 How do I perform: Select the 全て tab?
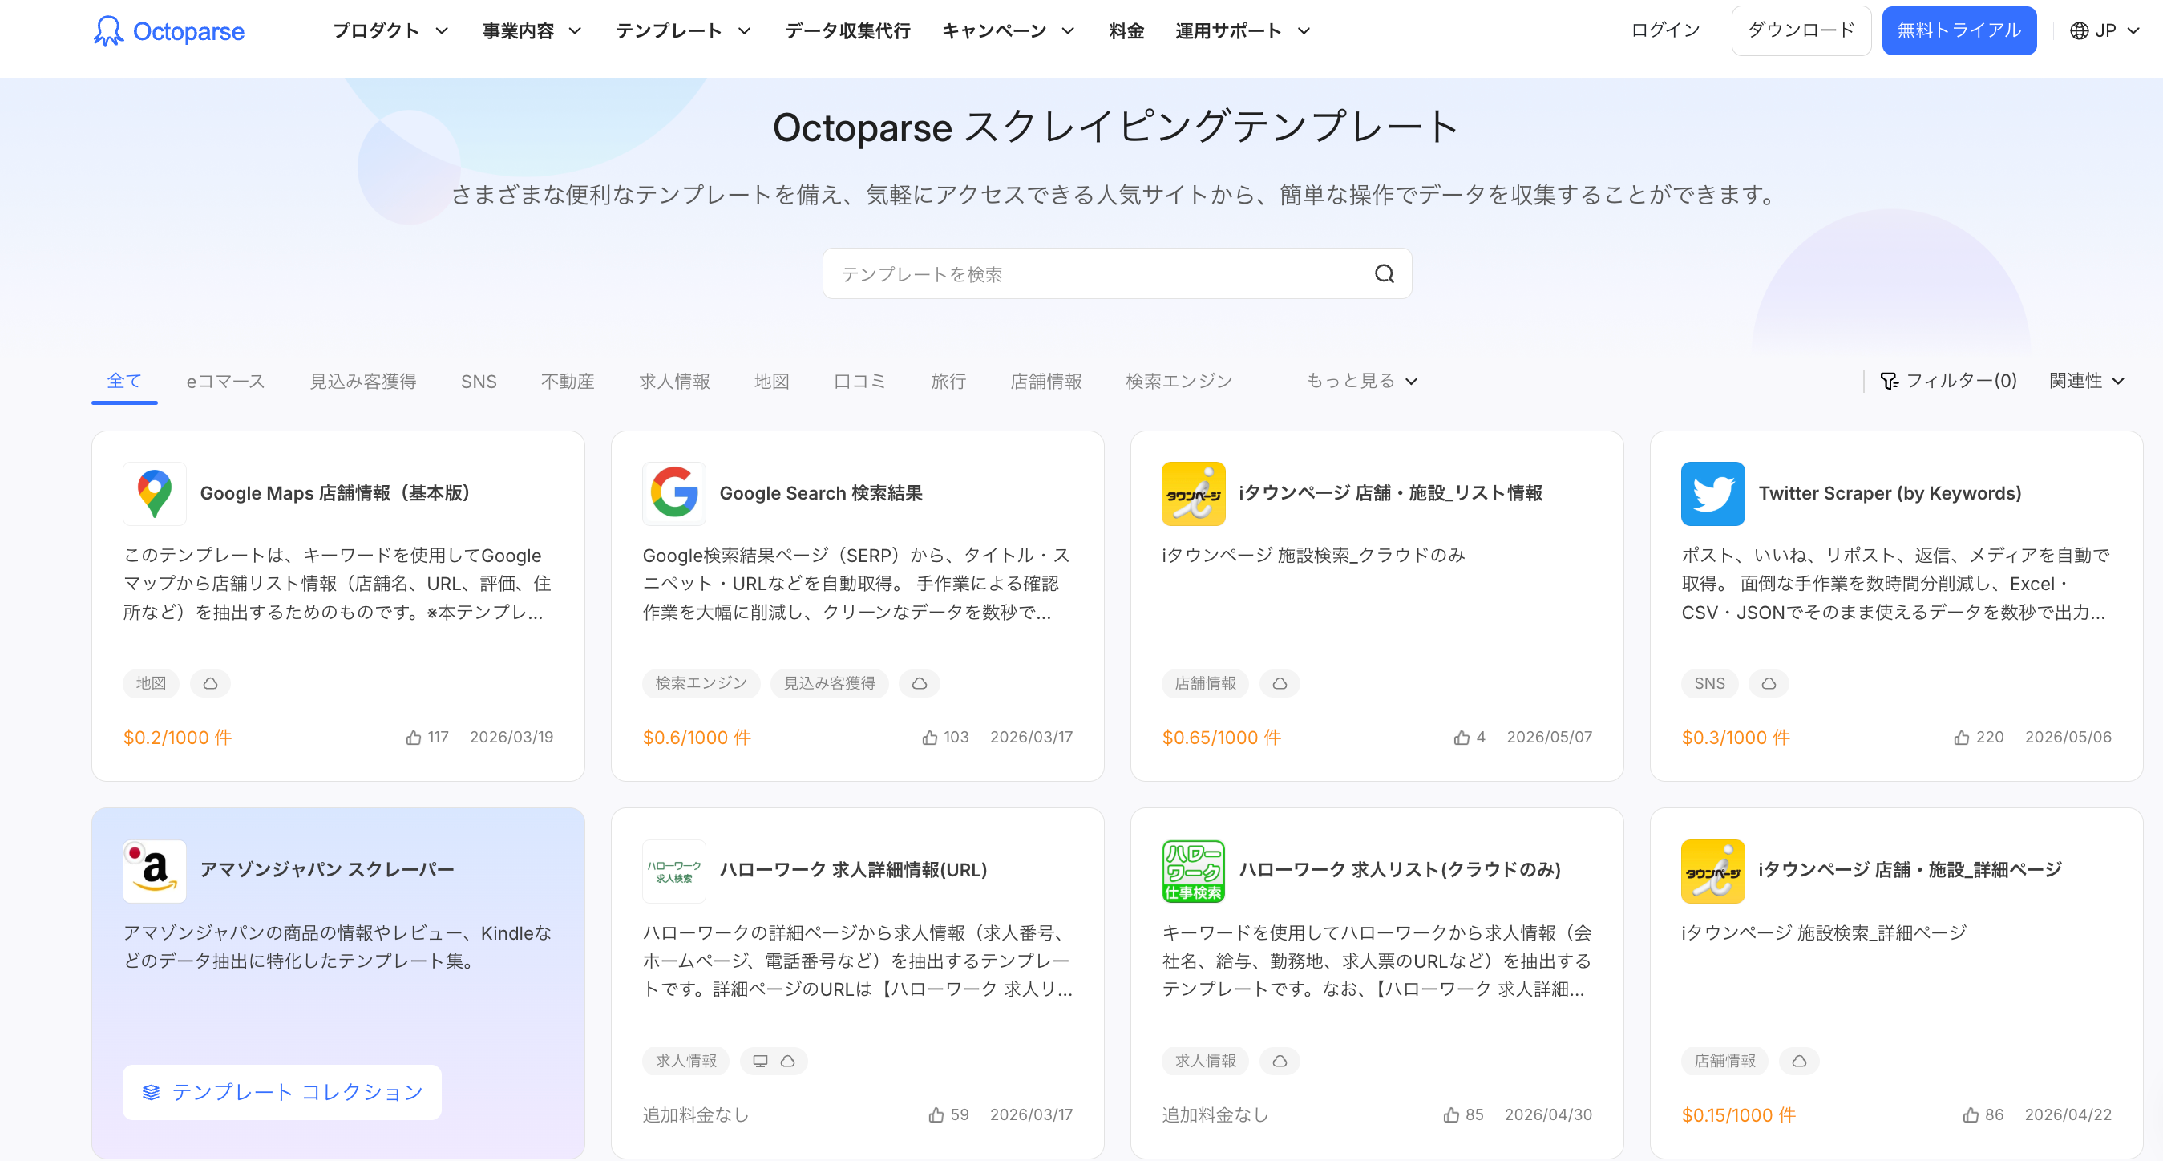(124, 381)
